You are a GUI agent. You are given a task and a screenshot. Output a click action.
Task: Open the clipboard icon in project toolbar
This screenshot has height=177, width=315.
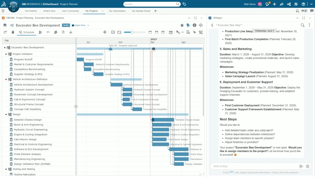click(13, 32)
